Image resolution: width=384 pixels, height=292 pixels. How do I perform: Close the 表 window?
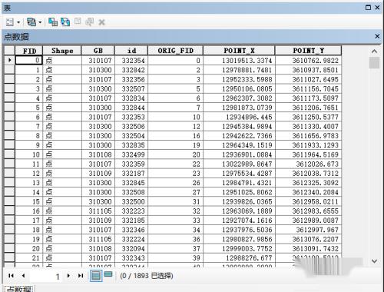tap(377, 8)
